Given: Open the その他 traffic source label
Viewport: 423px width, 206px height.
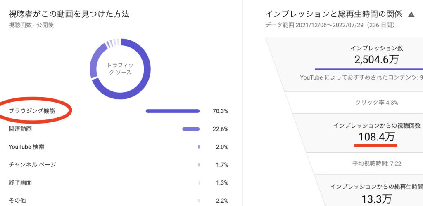Looking at the screenshot, I should (x=17, y=200).
